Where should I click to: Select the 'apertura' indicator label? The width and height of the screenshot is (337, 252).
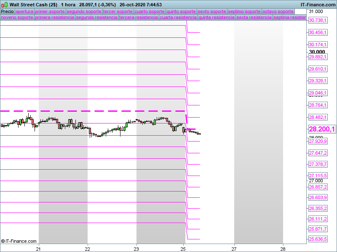(x=24, y=11)
